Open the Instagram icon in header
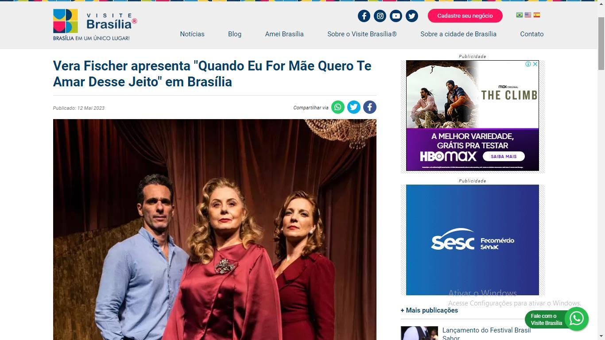Image resolution: width=605 pixels, height=340 pixels. 380,16
